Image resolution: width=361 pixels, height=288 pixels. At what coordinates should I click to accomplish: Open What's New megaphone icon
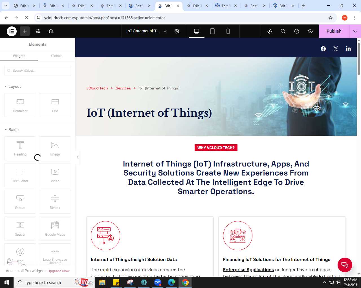[x=270, y=31]
